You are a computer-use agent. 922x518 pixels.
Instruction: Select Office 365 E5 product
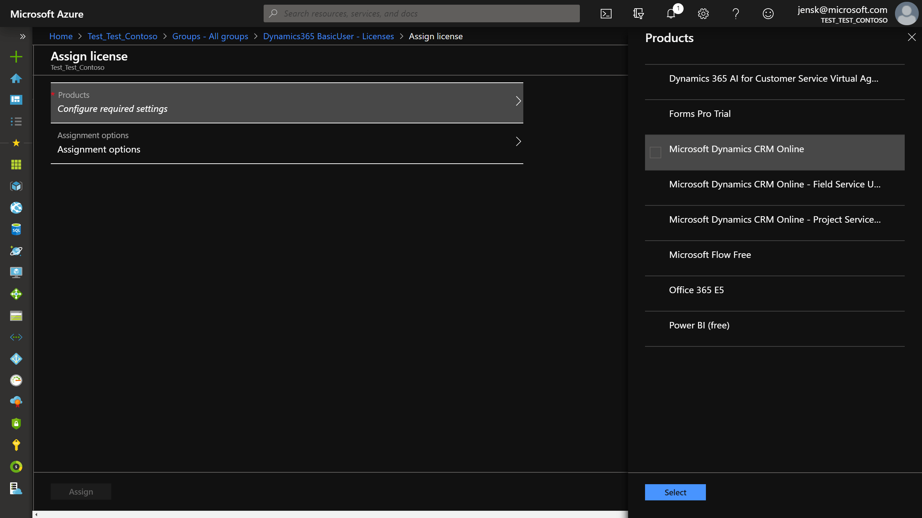tap(775, 294)
